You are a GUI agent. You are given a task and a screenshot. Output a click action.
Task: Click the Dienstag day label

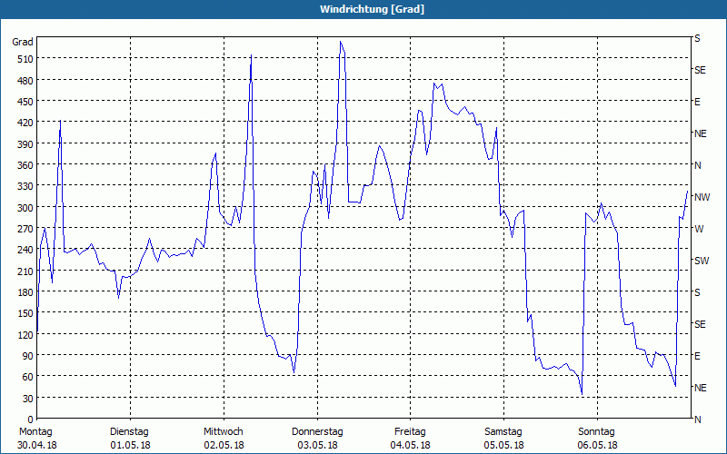pos(129,432)
